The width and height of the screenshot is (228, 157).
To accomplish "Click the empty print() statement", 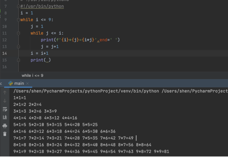I will tap(41, 60).
